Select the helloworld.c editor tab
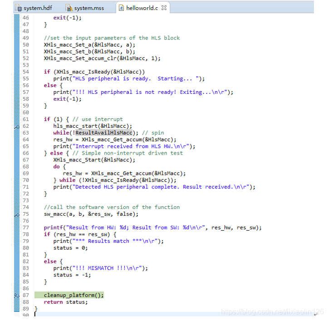This screenshot has height=320, width=328. pyautogui.click(x=142, y=8)
